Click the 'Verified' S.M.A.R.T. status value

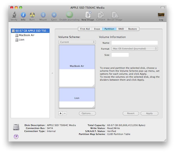(x=111, y=131)
